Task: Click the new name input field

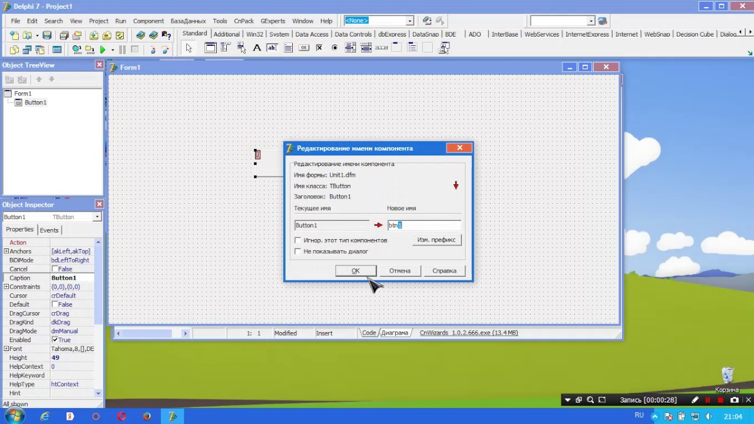Action: 424,225
